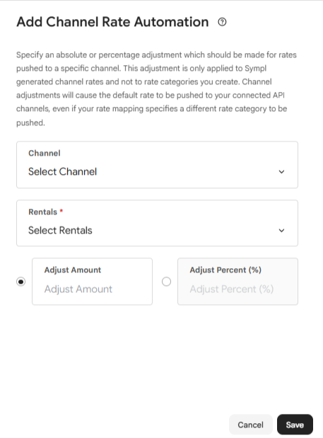This screenshot has height=438, width=323.
Task: Open the help icon beside the title
Action: (x=222, y=22)
